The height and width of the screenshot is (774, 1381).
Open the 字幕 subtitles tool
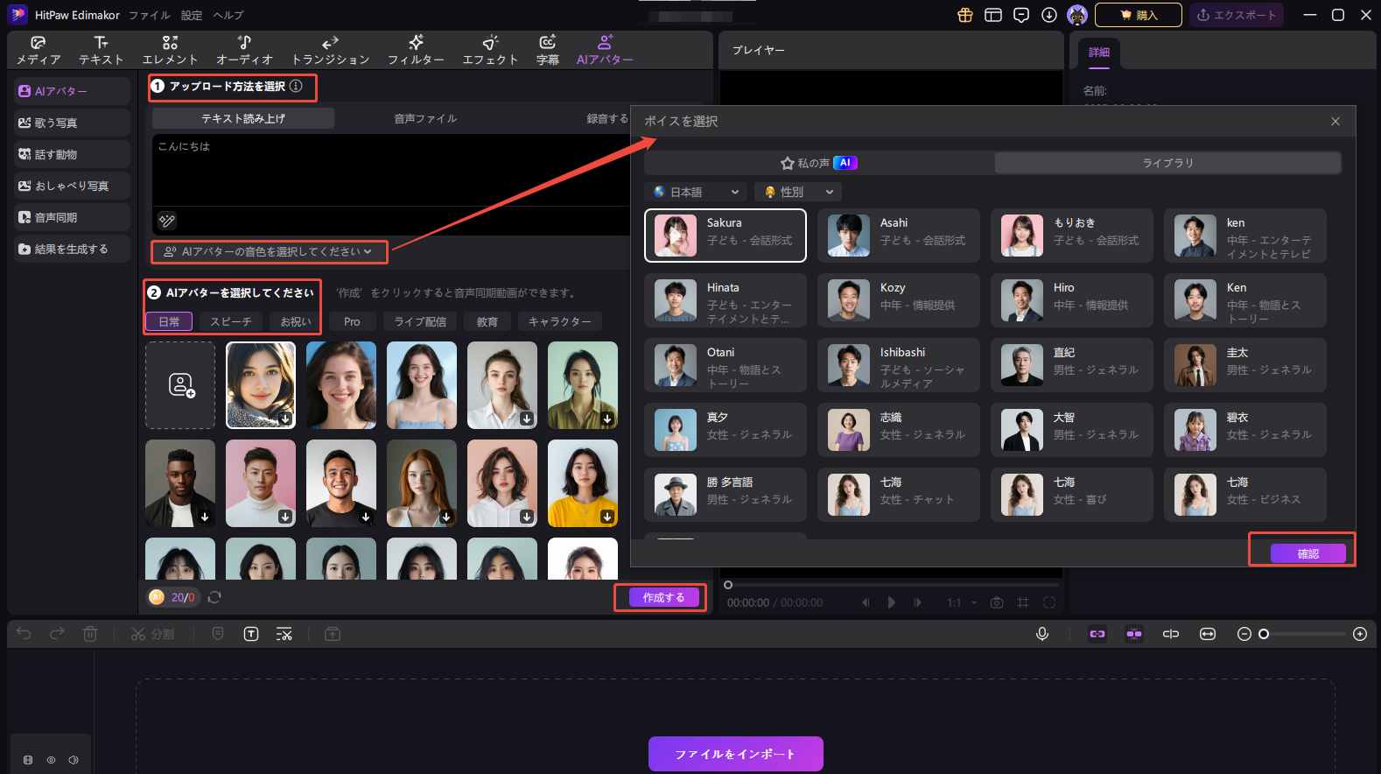click(547, 50)
